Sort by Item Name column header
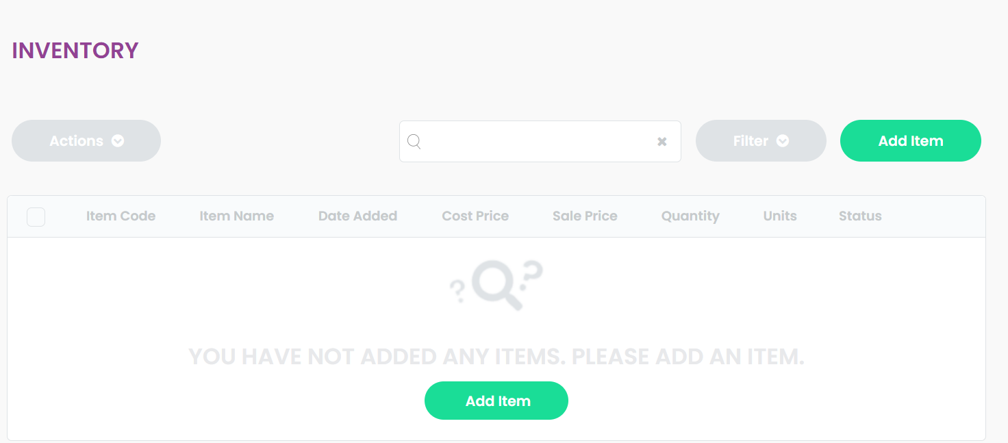 pos(236,216)
